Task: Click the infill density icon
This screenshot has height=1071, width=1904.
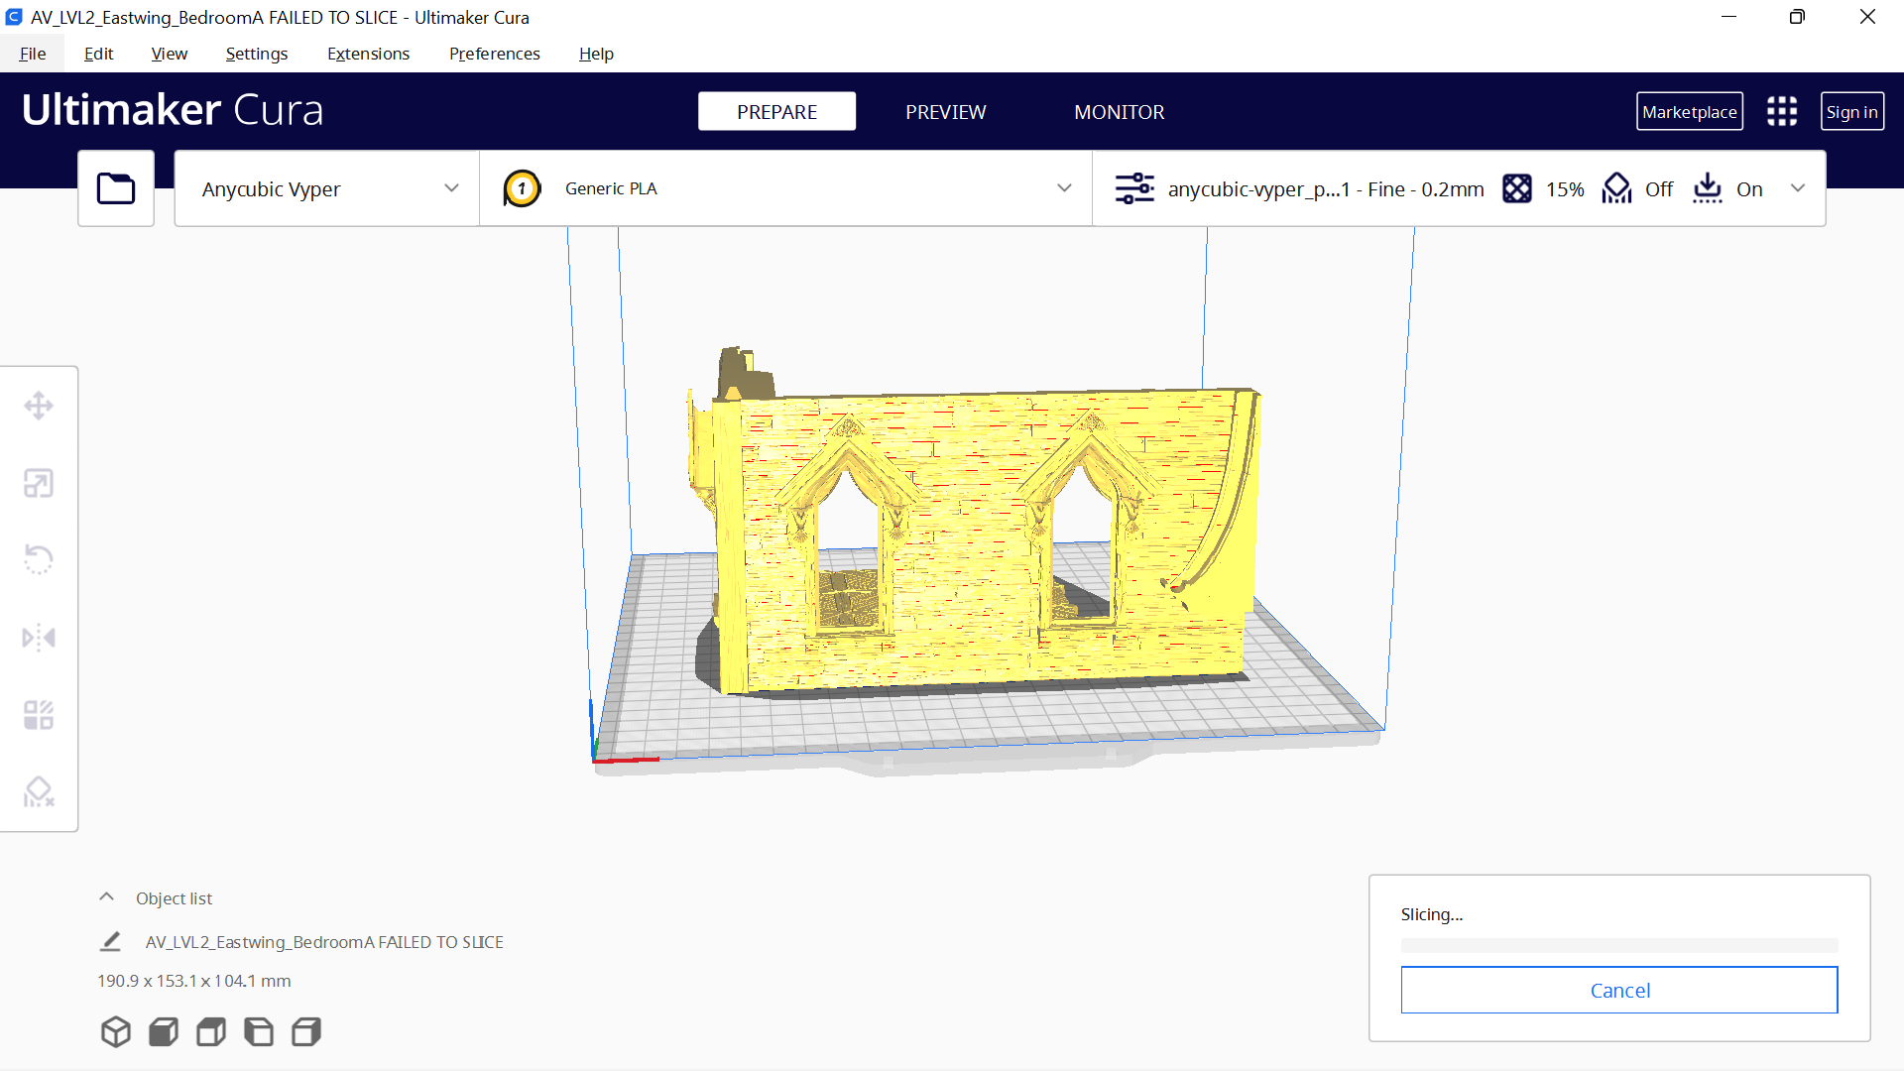Action: (x=1518, y=187)
